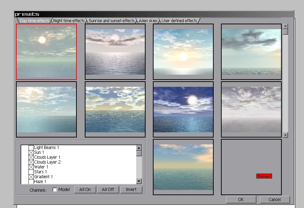Confirm with the OK button
This screenshot has height=208, width=304.
pyautogui.click(x=241, y=199)
